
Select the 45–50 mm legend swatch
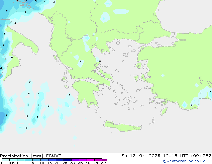pyautogui.click(x=98, y=160)
